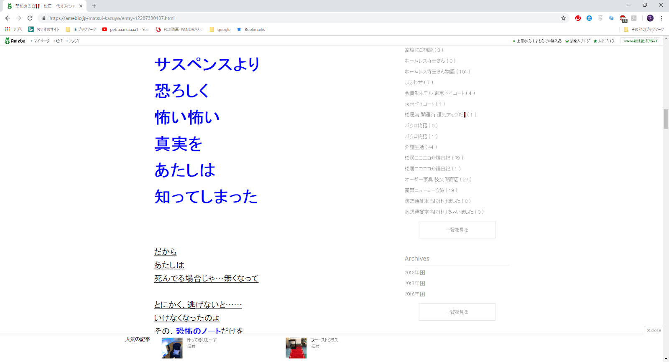The width and height of the screenshot is (669, 362).
Task: Open the 行って参りまーす article title
Action: [x=202, y=340]
